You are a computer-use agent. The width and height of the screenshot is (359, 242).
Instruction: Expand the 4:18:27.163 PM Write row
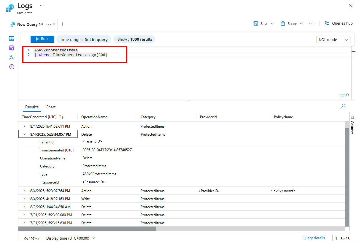click(x=24, y=199)
